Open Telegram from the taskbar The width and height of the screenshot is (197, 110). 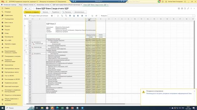(x=82, y=108)
